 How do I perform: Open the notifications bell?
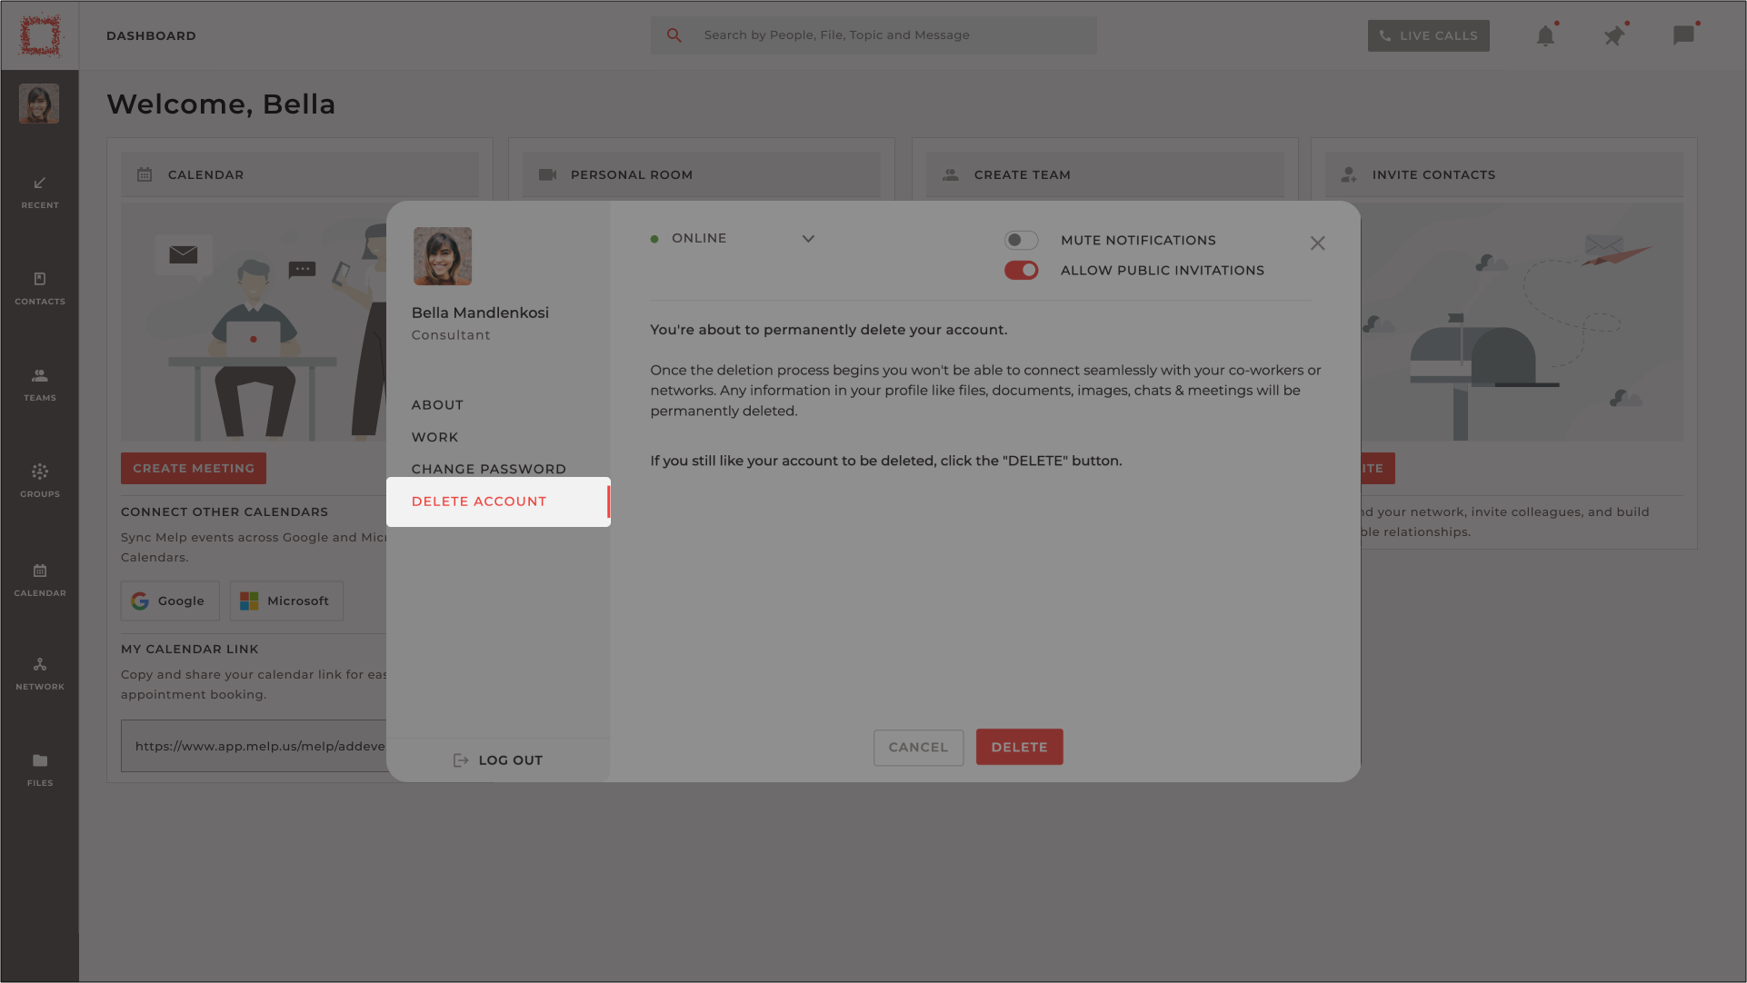tap(1545, 35)
